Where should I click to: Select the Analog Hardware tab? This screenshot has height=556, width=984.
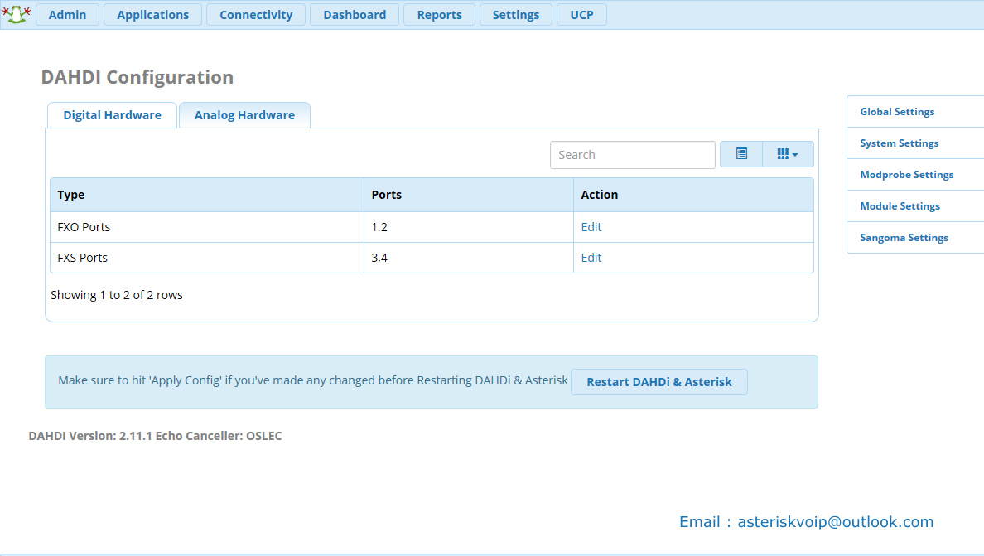coord(244,115)
